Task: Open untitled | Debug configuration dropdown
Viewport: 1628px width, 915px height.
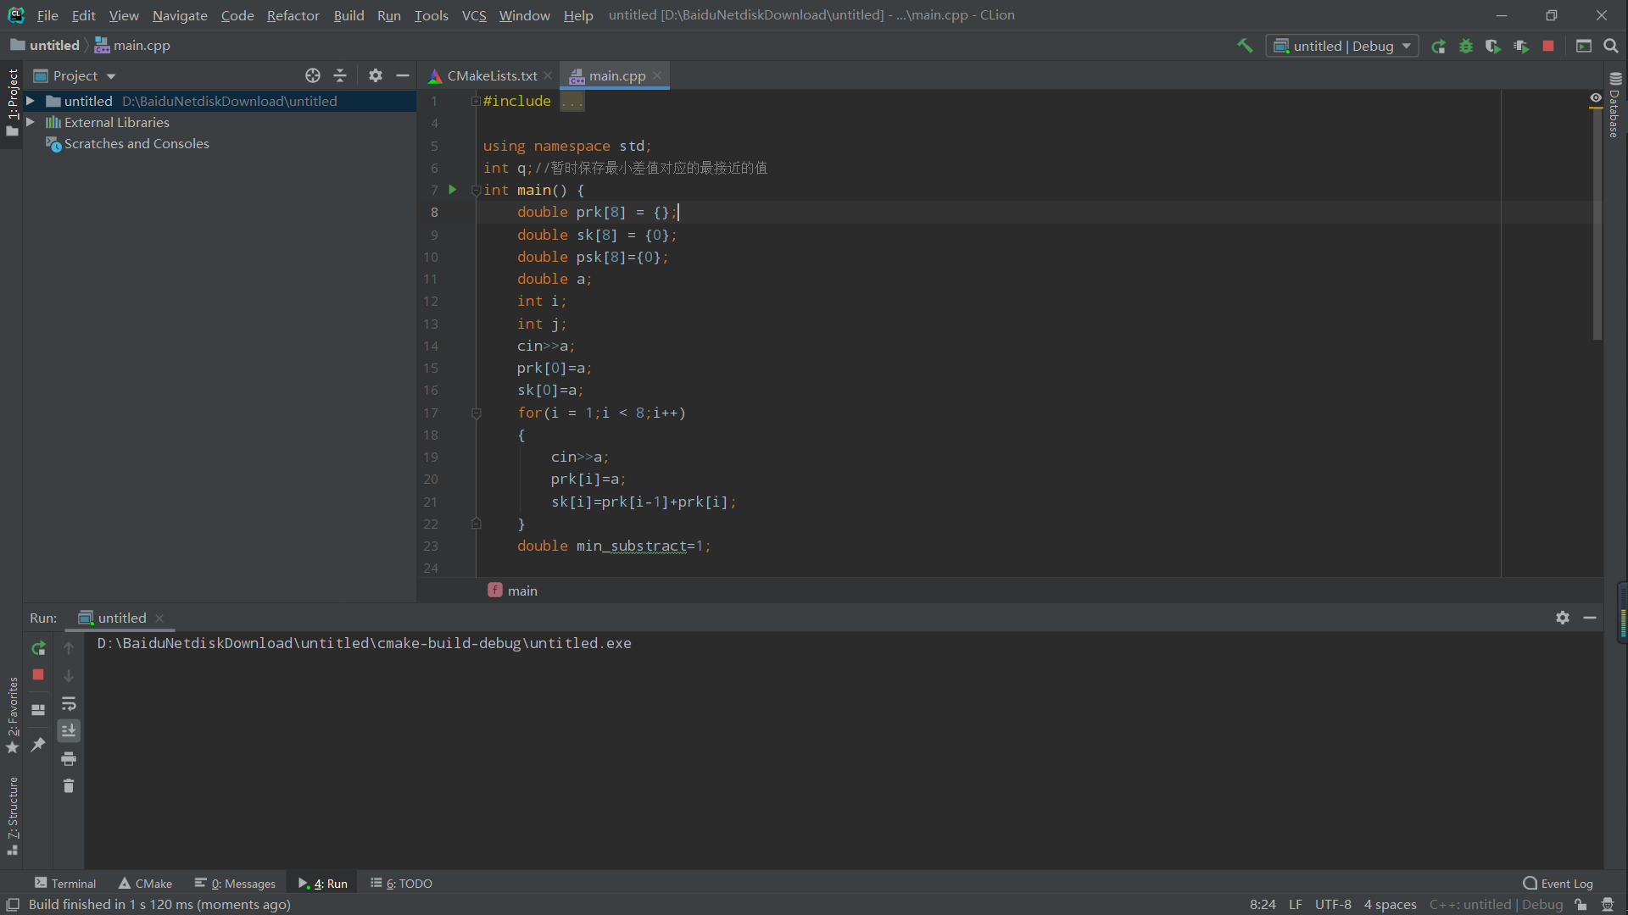Action: [1342, 47]
